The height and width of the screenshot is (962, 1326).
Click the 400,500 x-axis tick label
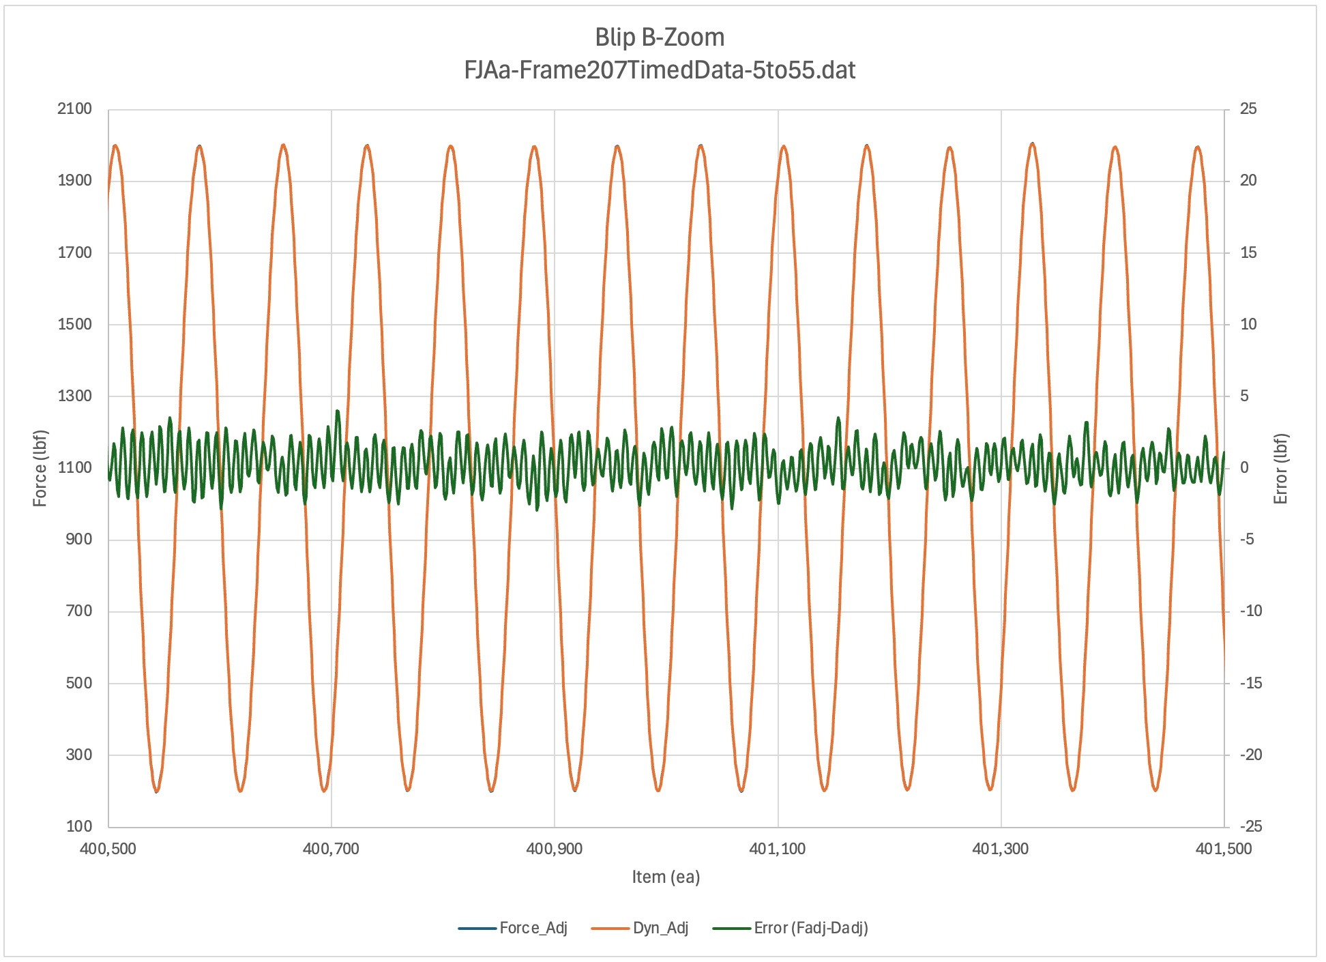[x=108, y=849]
